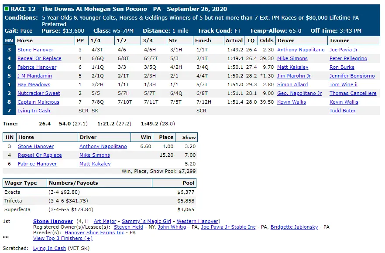The width and height of the screenshot is (385, 253).
Task: Click Exacta payout (3-4 $92.80)
Action: pos(64,192)
